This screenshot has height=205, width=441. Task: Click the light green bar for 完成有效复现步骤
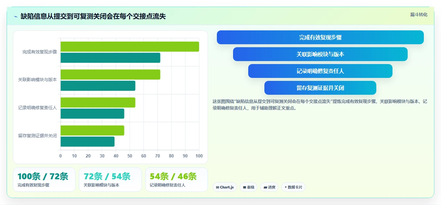130,47
